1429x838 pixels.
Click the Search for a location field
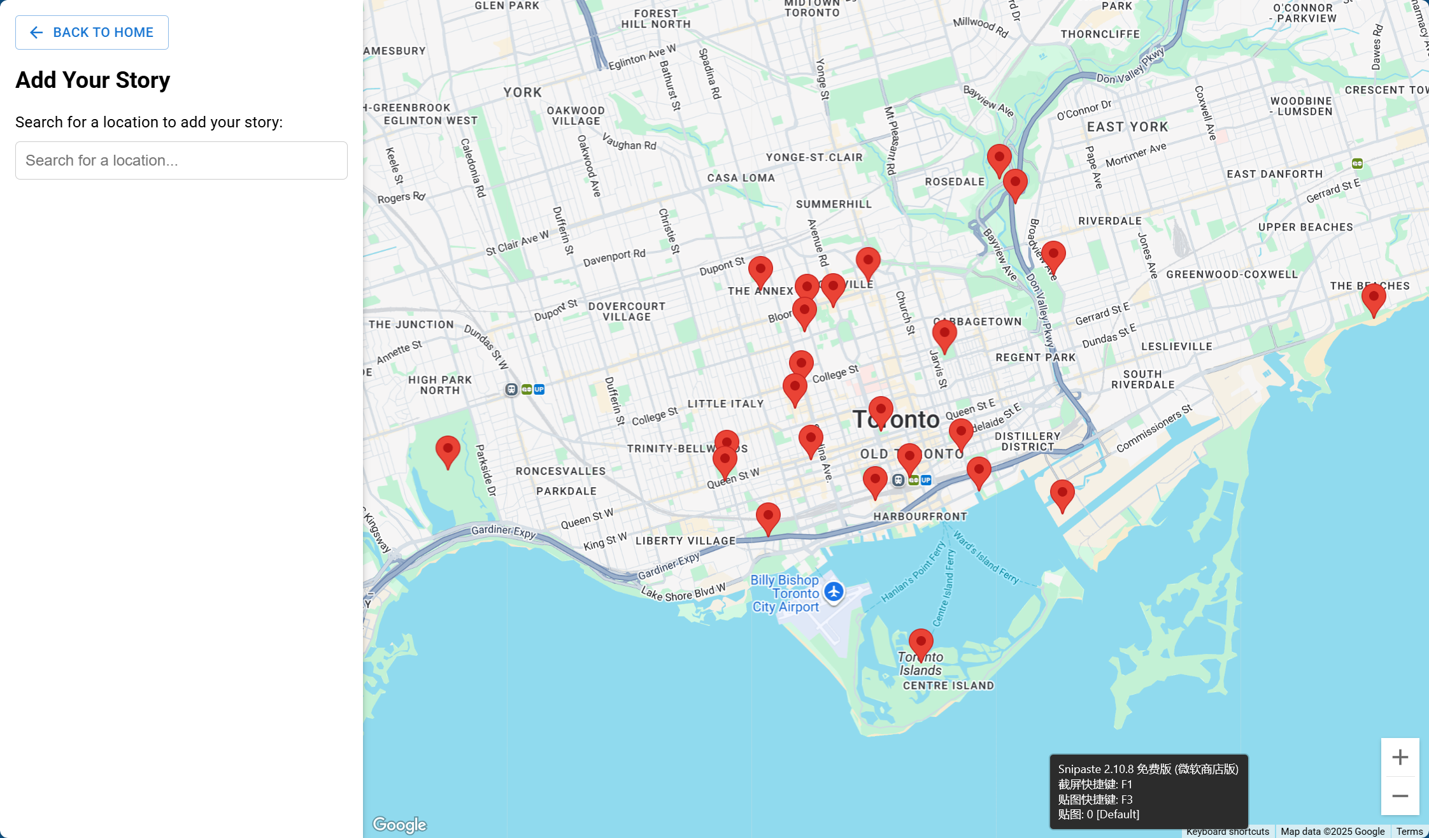[x=181, y=160]
